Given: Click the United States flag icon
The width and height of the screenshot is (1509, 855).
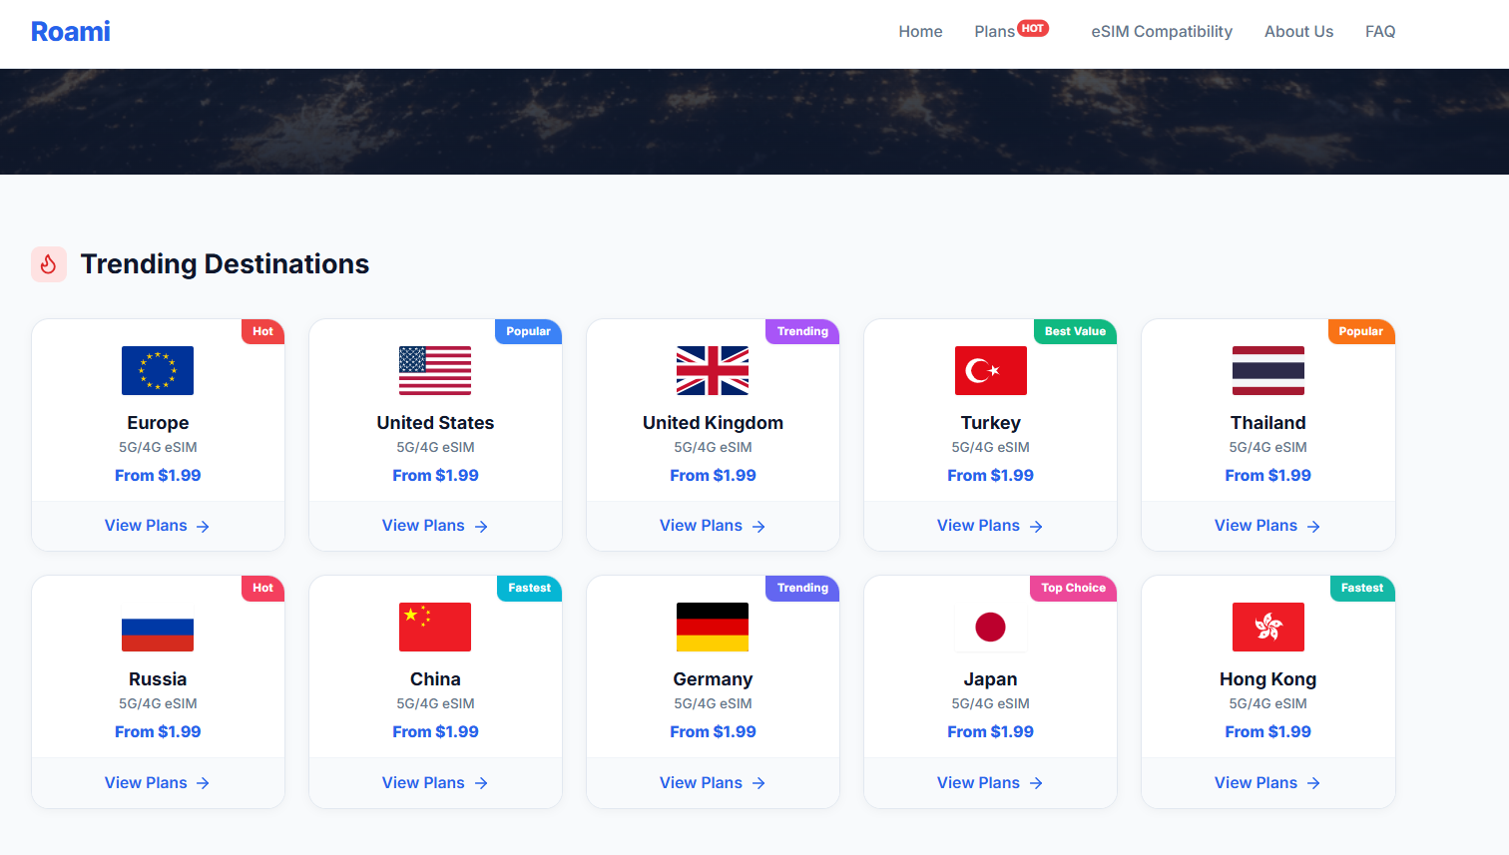Looking at the screenshot, I should [435, 370].
